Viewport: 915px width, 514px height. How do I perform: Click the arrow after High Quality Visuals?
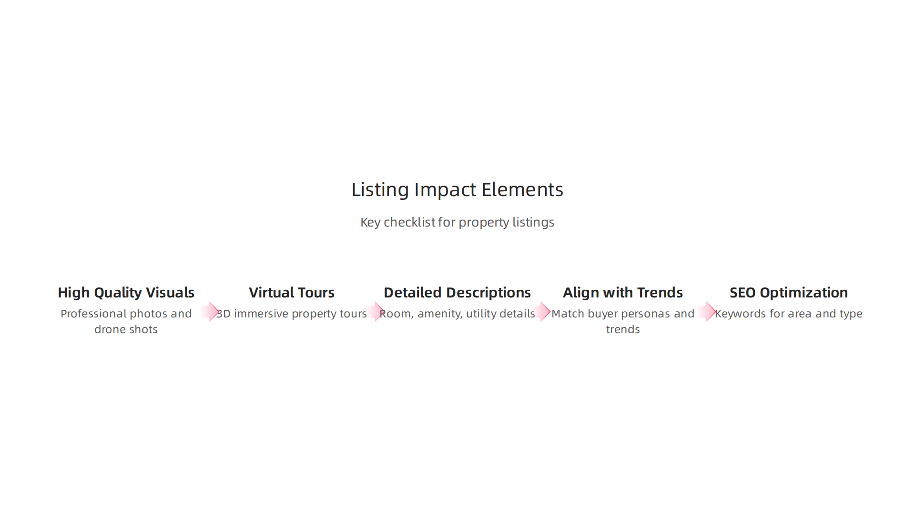pos(209,312)
